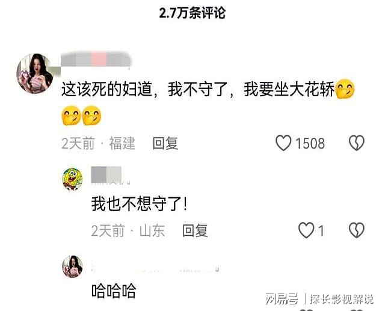
Task: Open the SpongeBob avatar profile
Action: click(73, 179)
